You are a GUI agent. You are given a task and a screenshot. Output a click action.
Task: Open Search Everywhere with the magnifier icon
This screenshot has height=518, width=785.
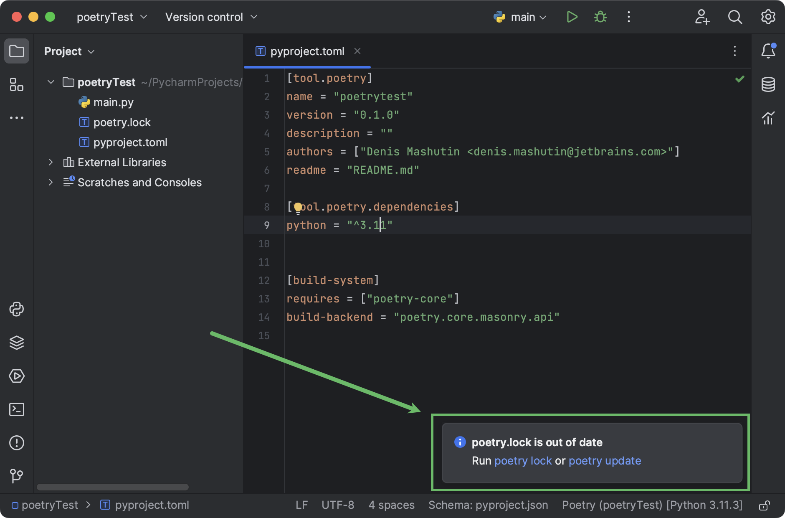735,17
